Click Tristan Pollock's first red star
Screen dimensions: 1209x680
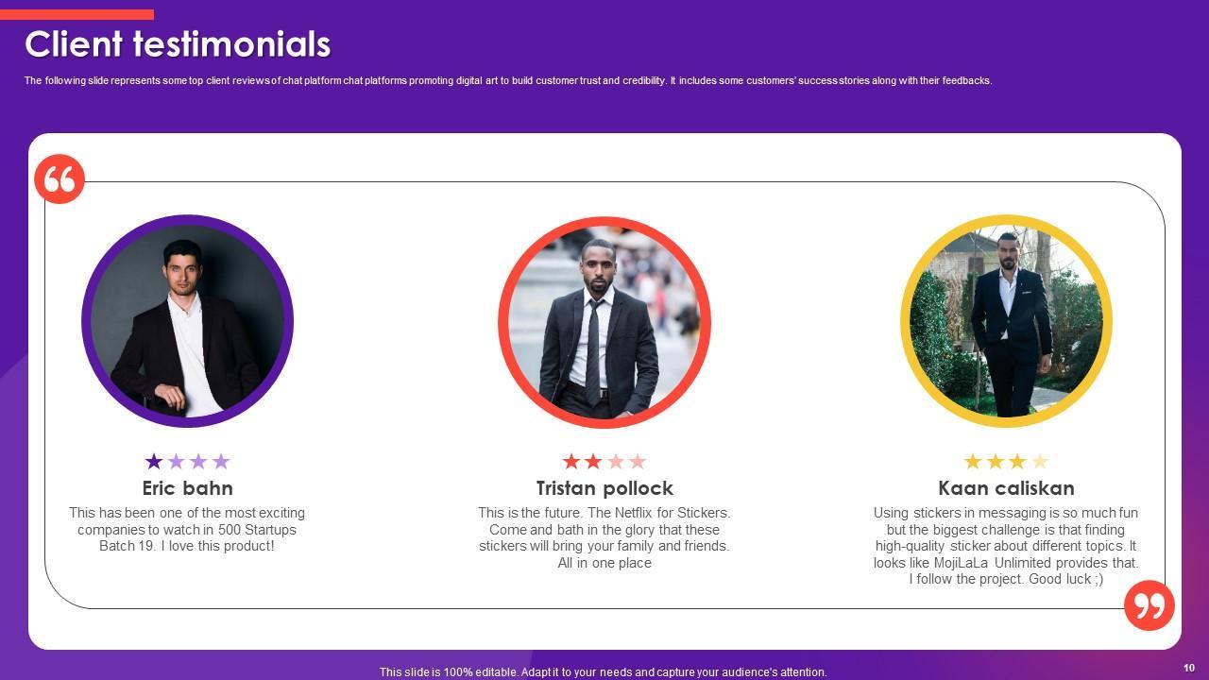pos(570,461)
